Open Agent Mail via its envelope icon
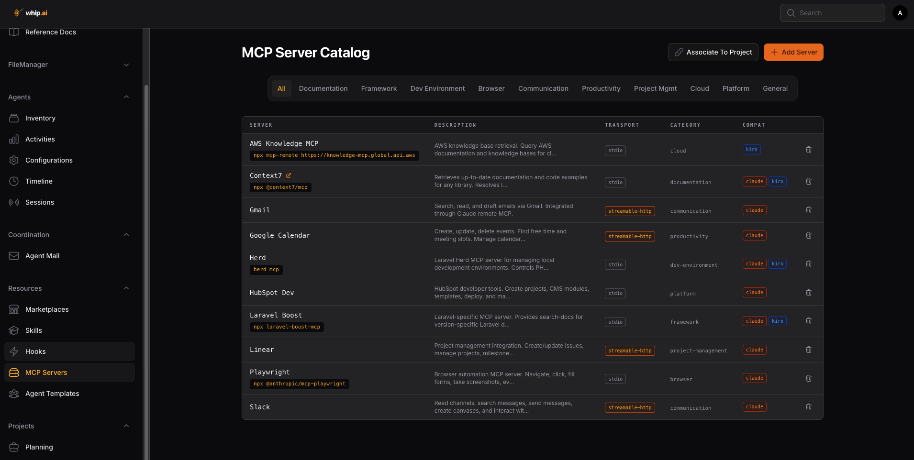Viewport: 914px width, 460px height. [14, 255]
